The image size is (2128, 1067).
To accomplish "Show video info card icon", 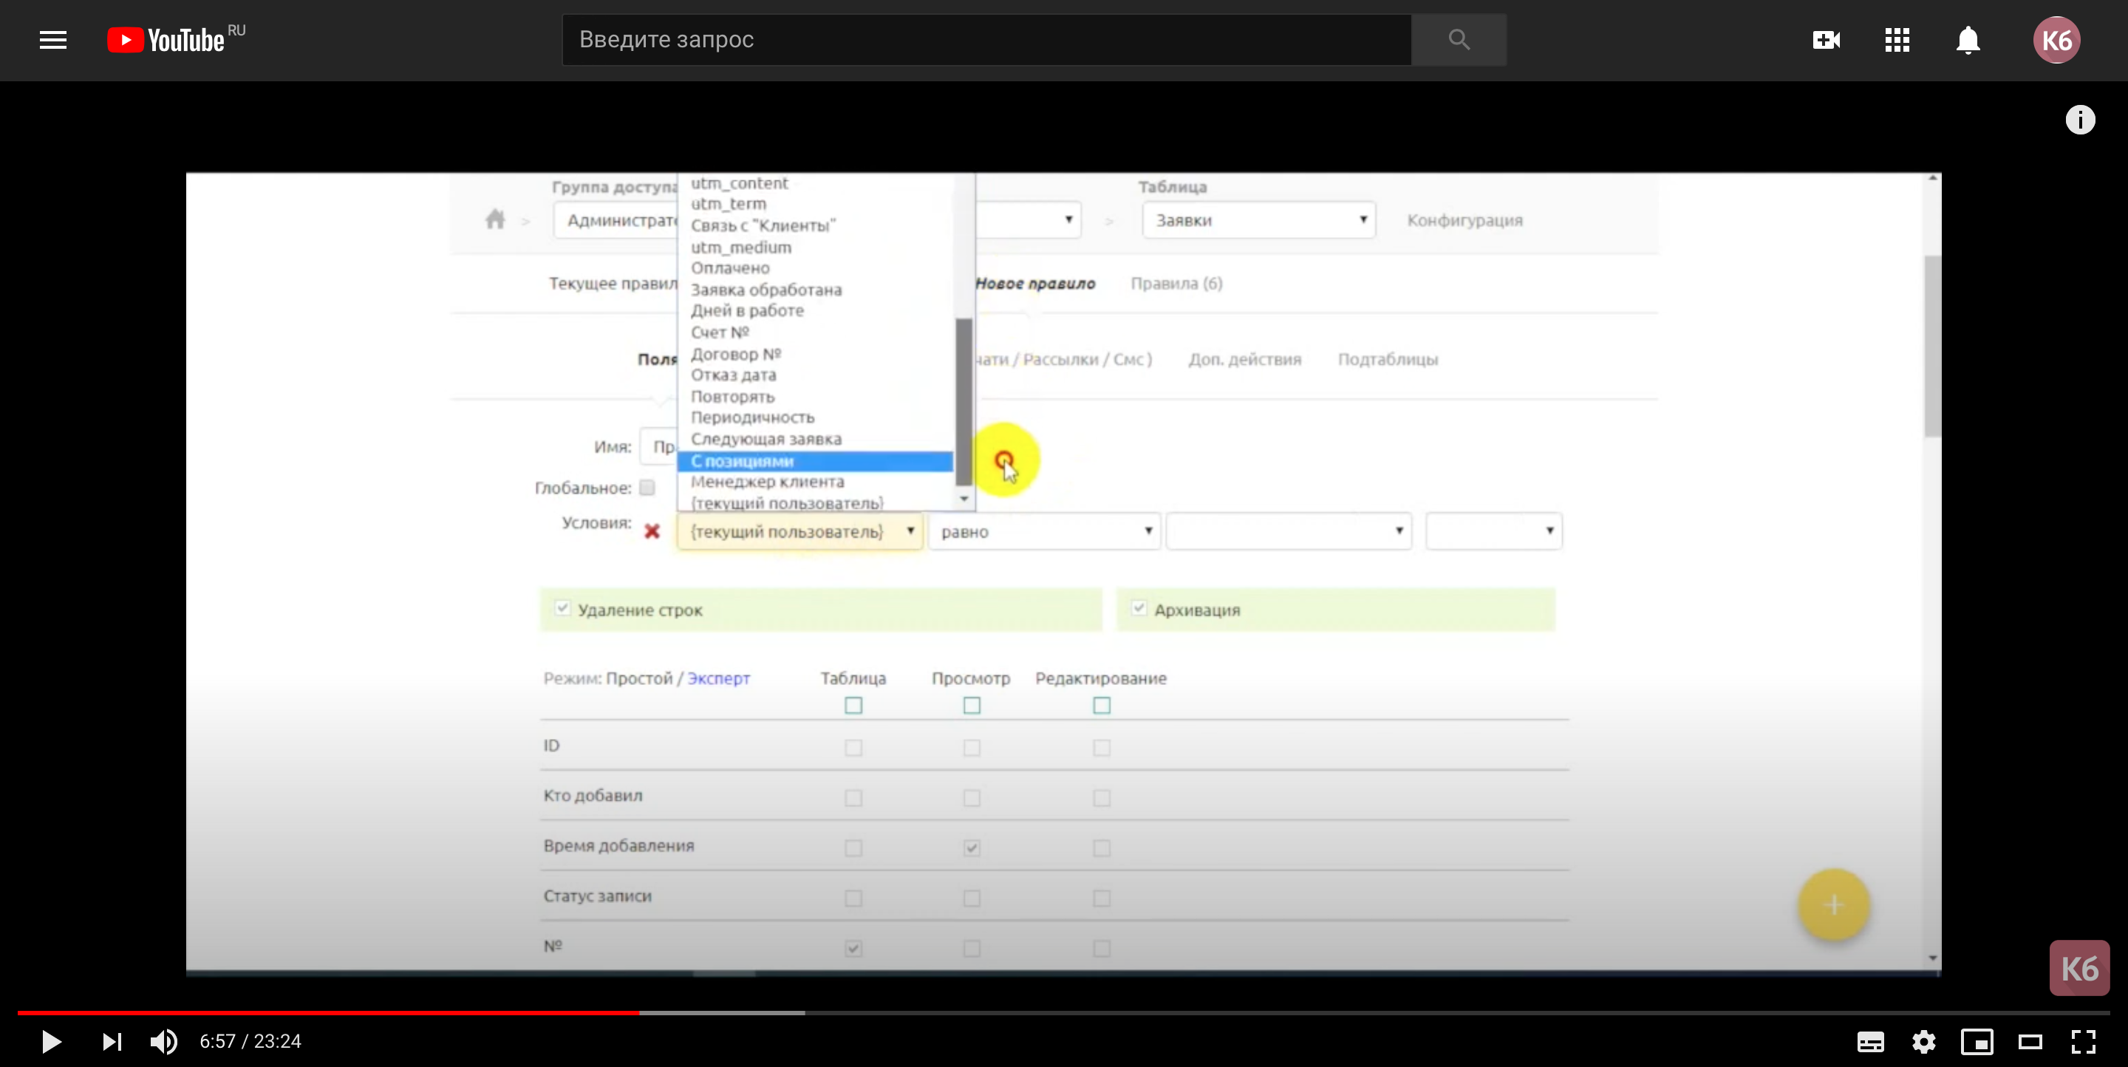I will [x=2080, y=120].
